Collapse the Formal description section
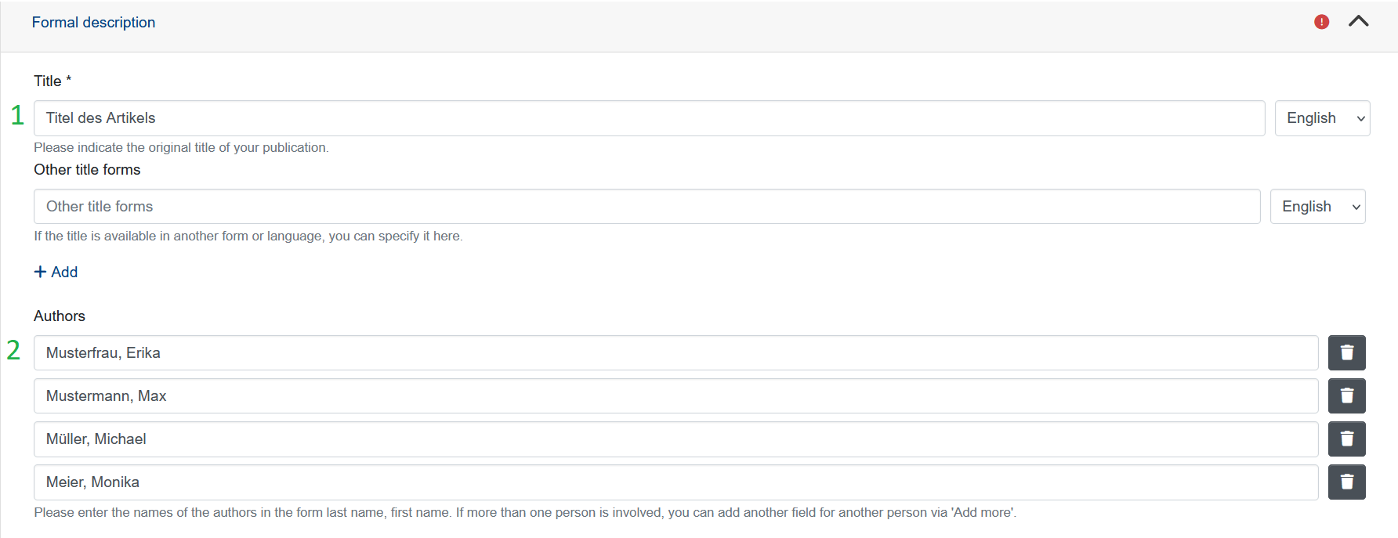Screen dimensions: 1398x538 (1358, 22)
